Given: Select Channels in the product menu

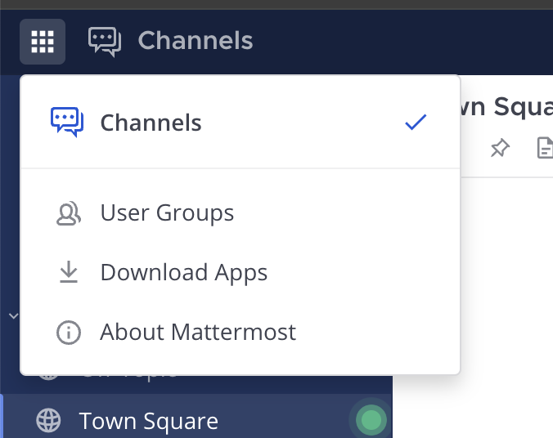Looking at the screenshot, I should (241, 123).
